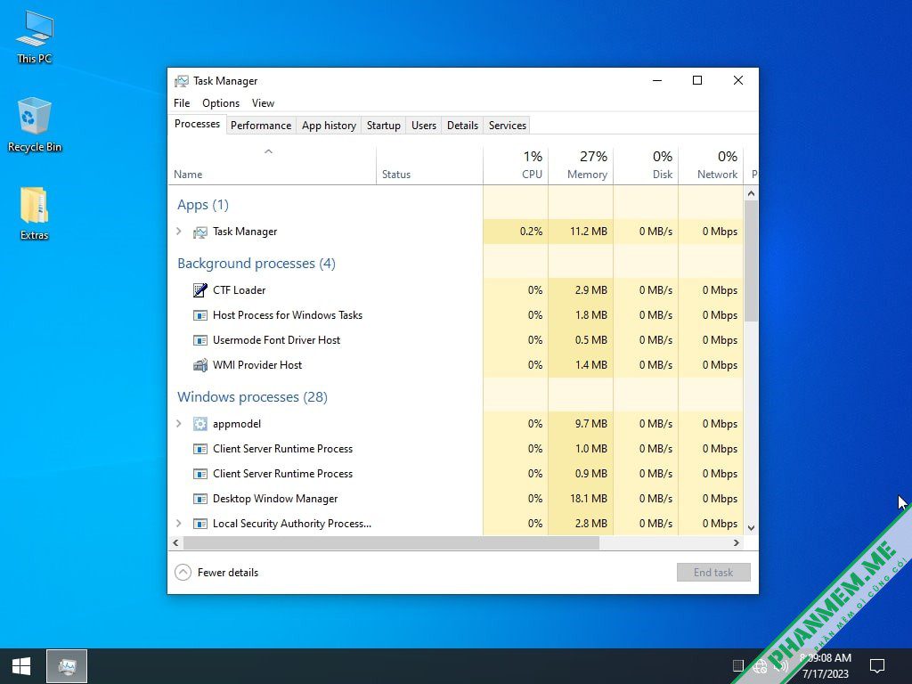Click the 18.1 MB memory value
The image size is (912, 684).
coord(589,499)
